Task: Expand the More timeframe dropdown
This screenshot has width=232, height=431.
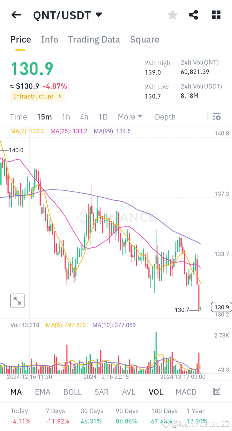Action: pyautogui.click(x=130, y=116)
